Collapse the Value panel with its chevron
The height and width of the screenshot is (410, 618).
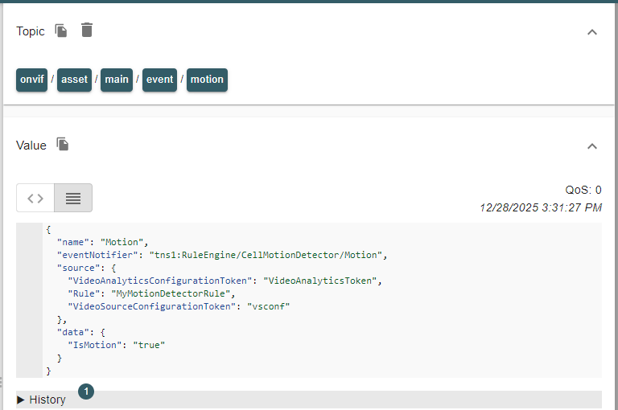pyautogui.click(x=592, y=146)
